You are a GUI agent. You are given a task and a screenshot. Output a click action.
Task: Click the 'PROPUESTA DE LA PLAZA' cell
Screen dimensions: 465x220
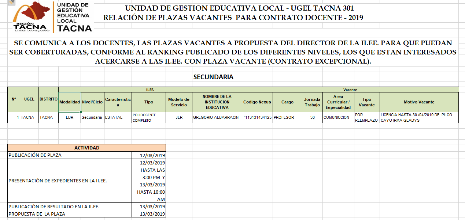pos(70,214)
